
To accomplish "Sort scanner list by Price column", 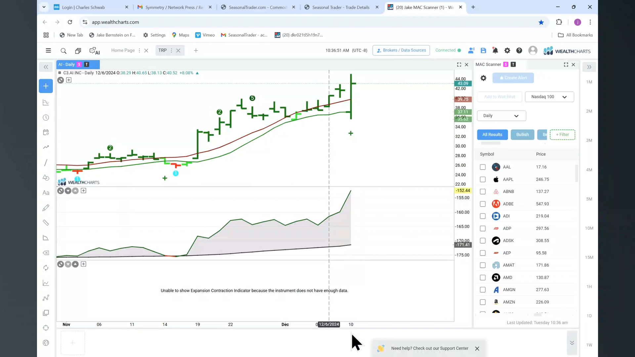I will pos(541,154).
